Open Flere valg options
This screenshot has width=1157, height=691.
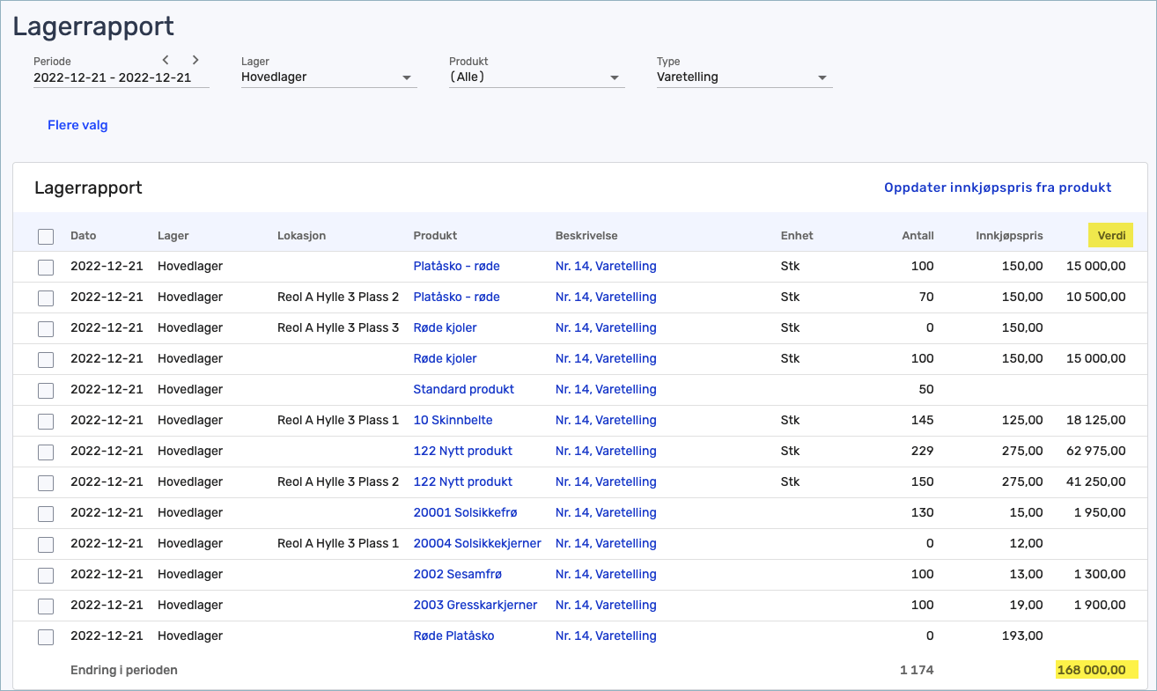pos(77,125)
